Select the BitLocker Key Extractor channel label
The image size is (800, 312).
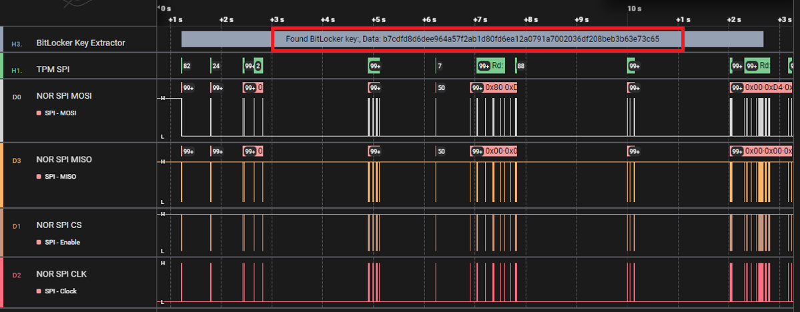coord(81,43)
